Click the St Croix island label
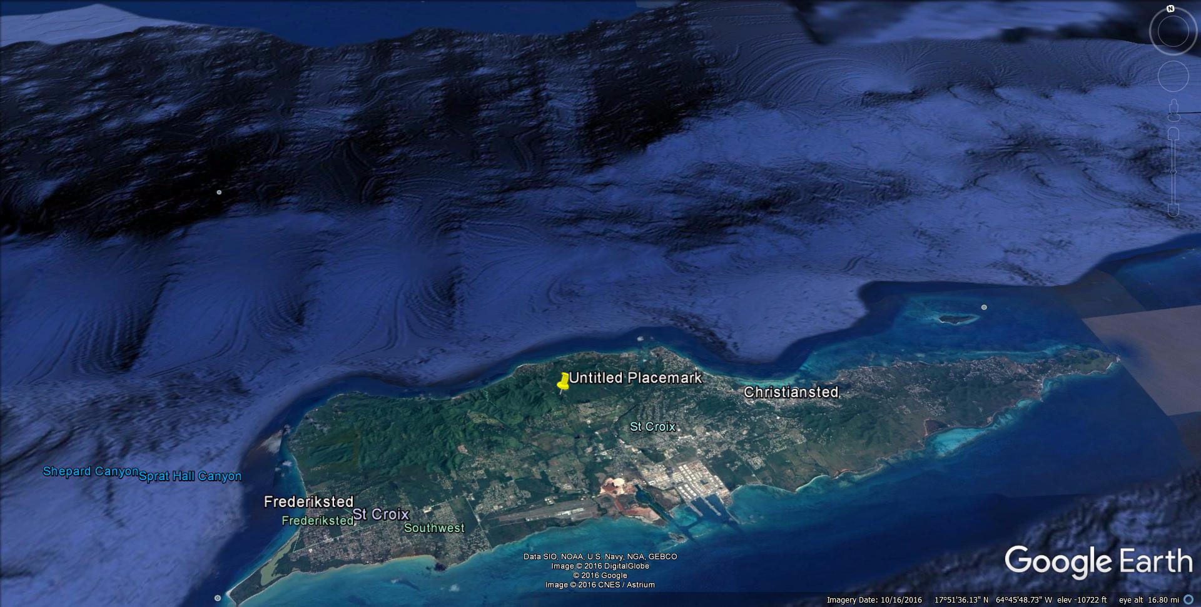This screenshot has height=607, width=1201. pos(653,426)
